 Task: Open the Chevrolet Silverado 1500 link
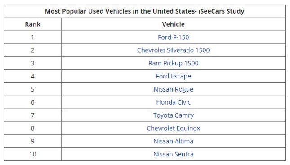173,50
